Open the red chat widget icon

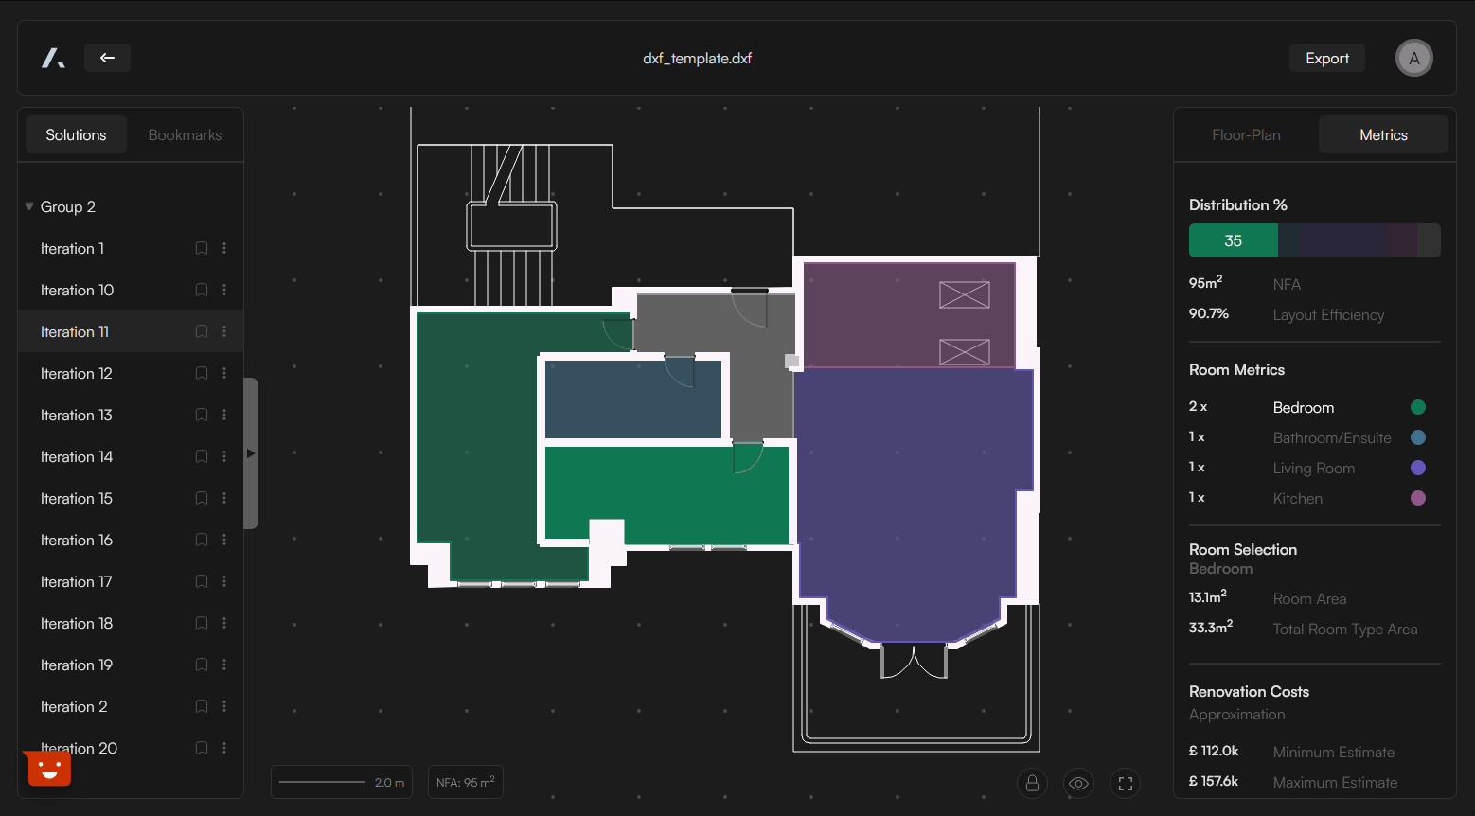[x=49, y=768]
